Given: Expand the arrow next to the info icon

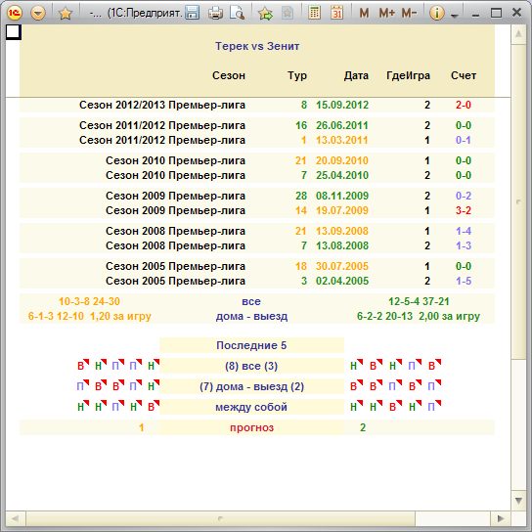Looking at the screenshot, I should tap(455, 16).
